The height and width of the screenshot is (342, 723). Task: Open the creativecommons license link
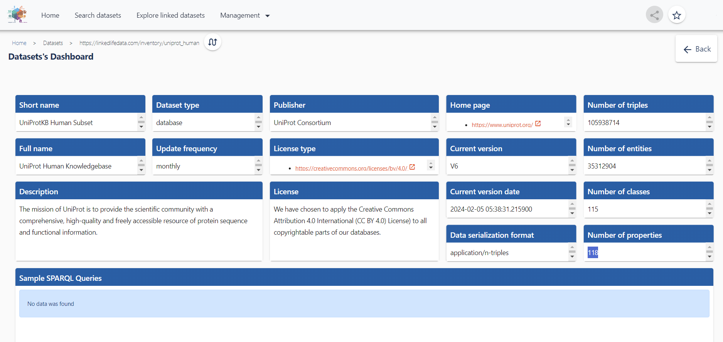point(351,168)
